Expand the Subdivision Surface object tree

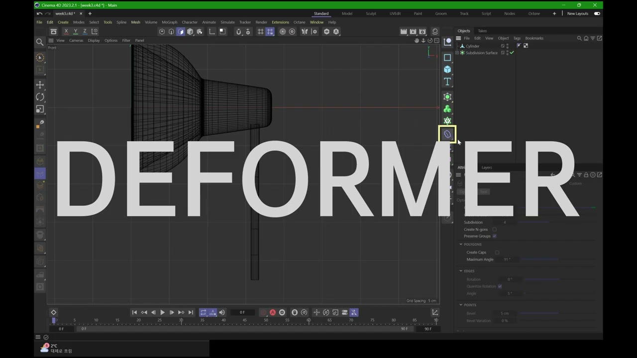[x=457, y=53]
